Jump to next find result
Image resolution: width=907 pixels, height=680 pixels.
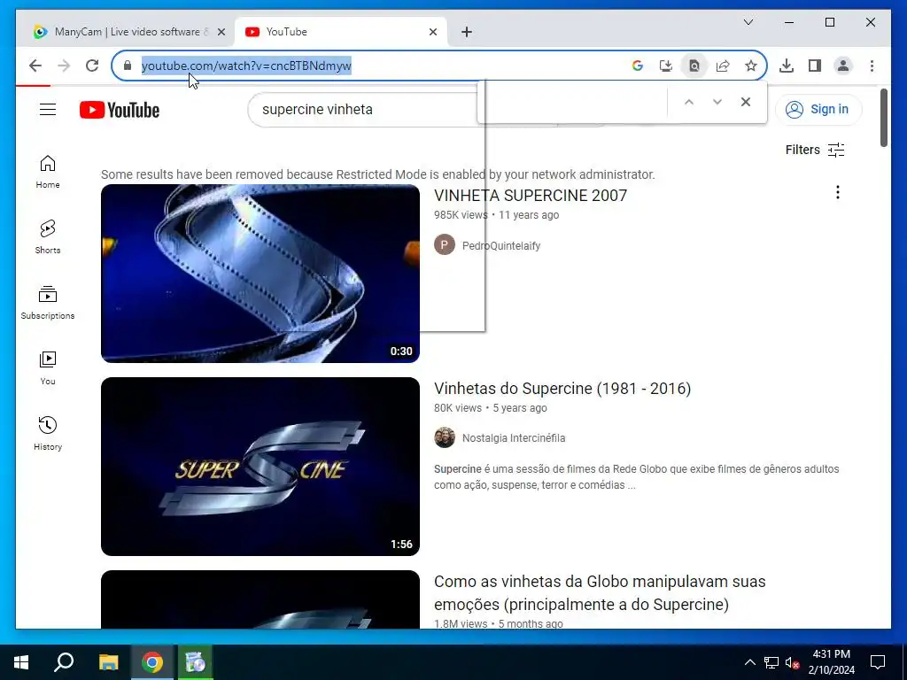[717, 102]
